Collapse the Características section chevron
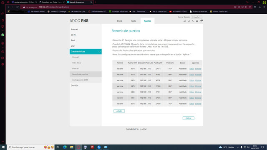This screenshot has height=150, width=267. coord(99,52)
